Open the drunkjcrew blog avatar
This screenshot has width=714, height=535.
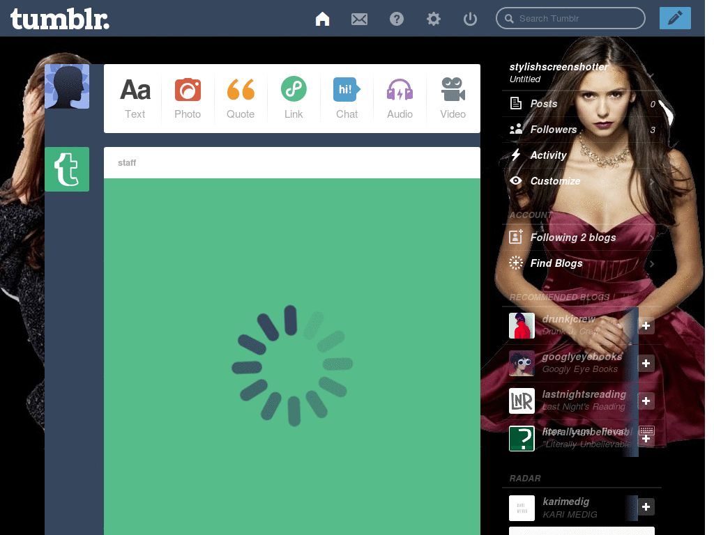point(522,326)
